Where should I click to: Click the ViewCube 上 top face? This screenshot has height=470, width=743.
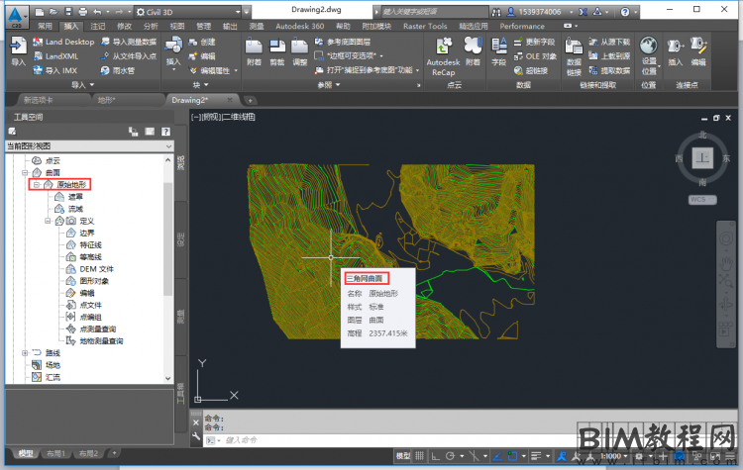click(x=702, y=158)
